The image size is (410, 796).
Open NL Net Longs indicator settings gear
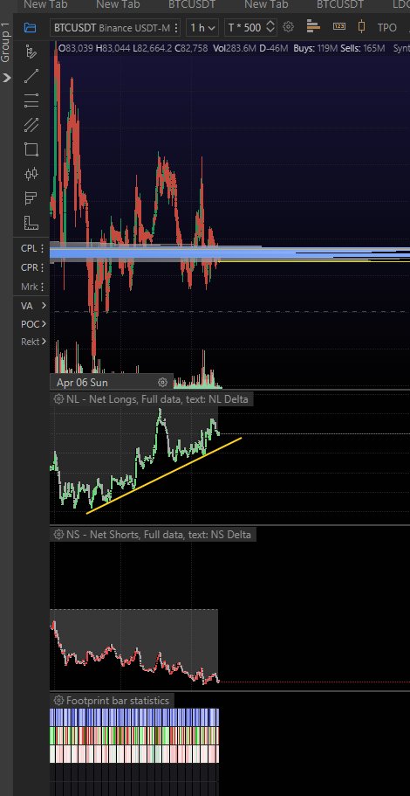(58, 399)
